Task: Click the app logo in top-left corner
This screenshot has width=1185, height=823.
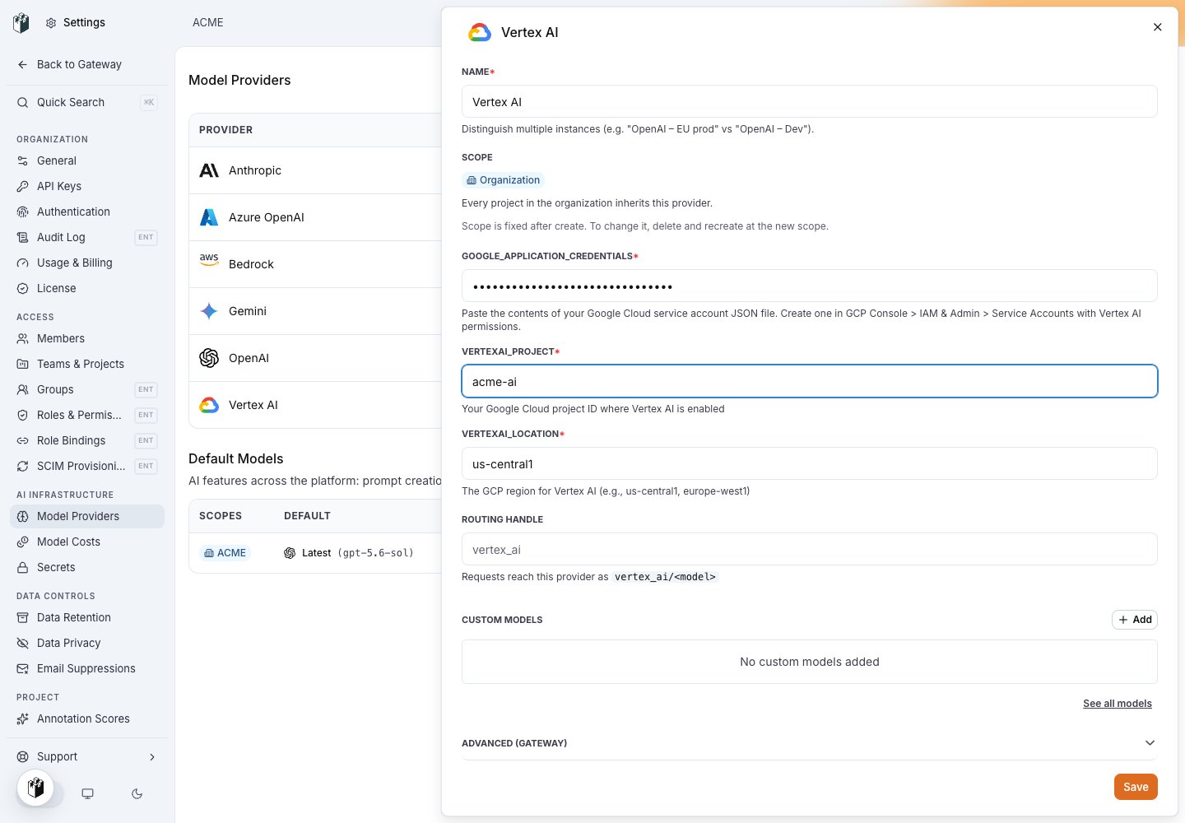Action: click(21, 23)
